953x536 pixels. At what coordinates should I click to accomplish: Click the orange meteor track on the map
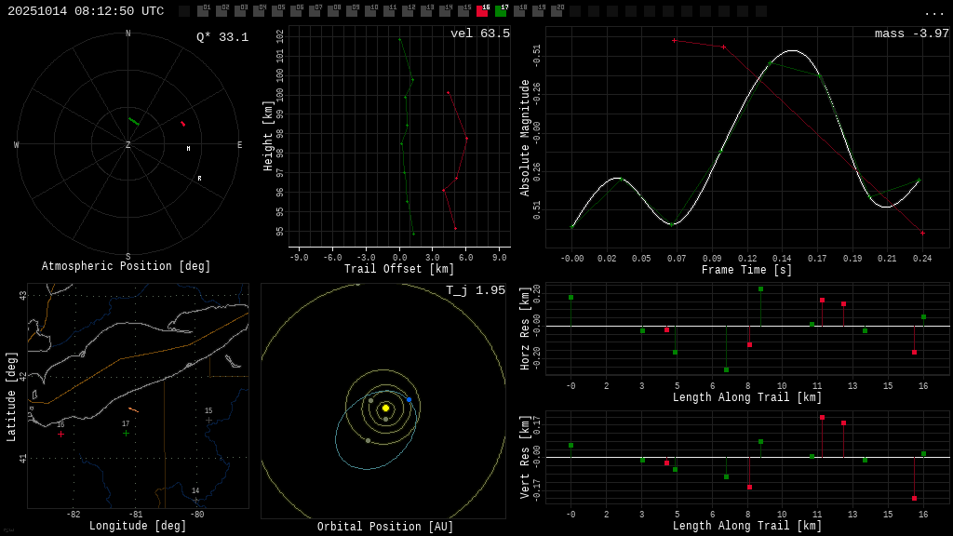coord(133,409)
